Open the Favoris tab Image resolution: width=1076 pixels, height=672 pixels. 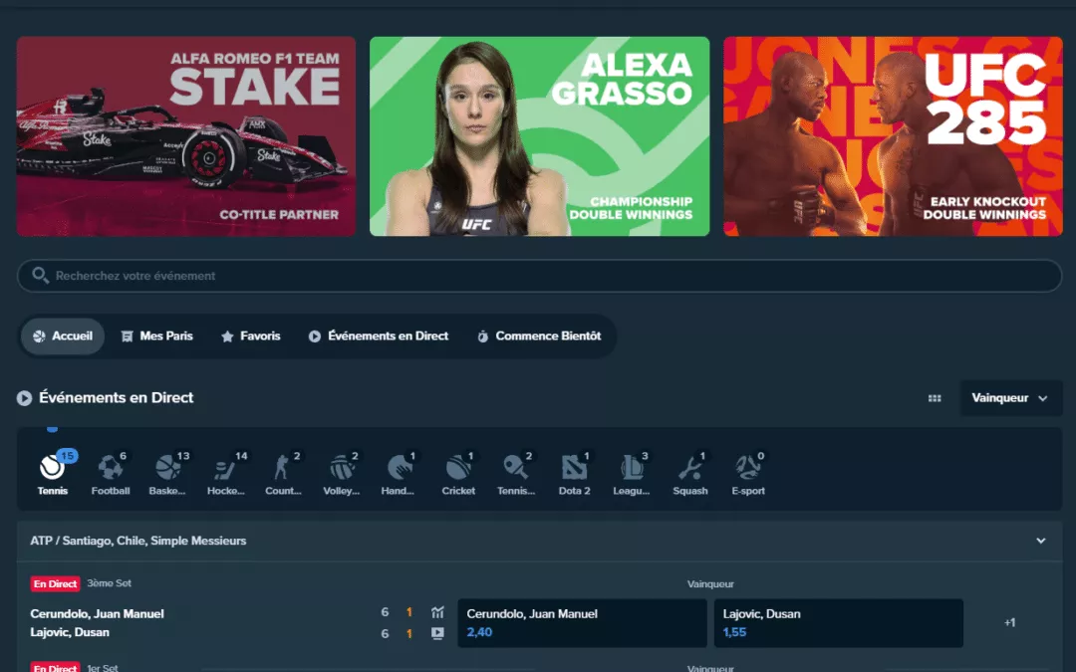coord(250,336)
